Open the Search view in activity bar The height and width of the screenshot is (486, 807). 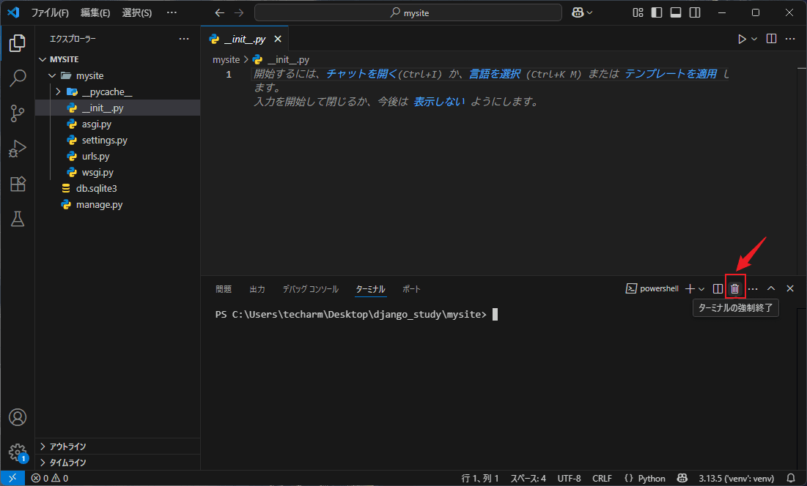click(18, 78)
